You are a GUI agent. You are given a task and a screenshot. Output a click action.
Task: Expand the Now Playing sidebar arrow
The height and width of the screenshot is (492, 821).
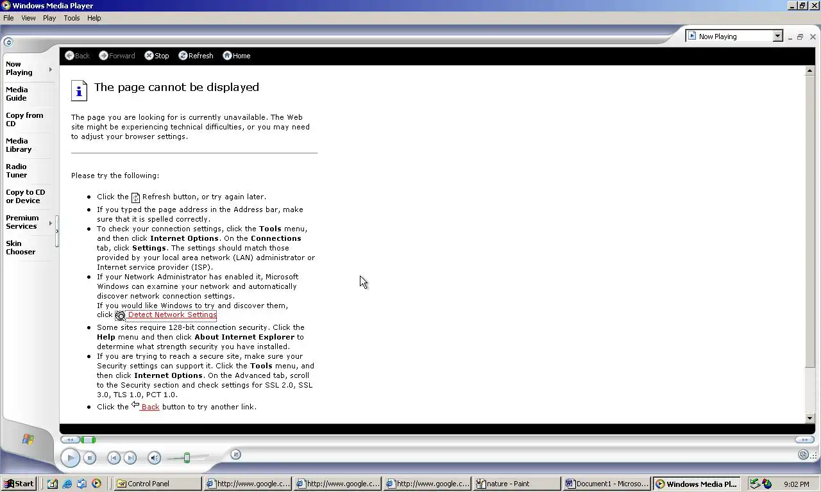pos(51,69)
